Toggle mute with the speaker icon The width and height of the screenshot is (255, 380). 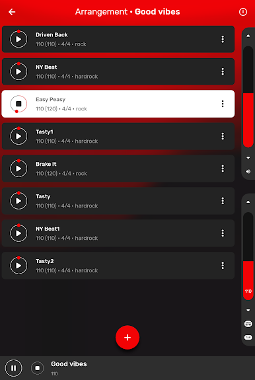coord(248,172)
